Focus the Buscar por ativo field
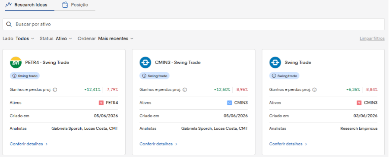389x157 pixels. [193, 24]
